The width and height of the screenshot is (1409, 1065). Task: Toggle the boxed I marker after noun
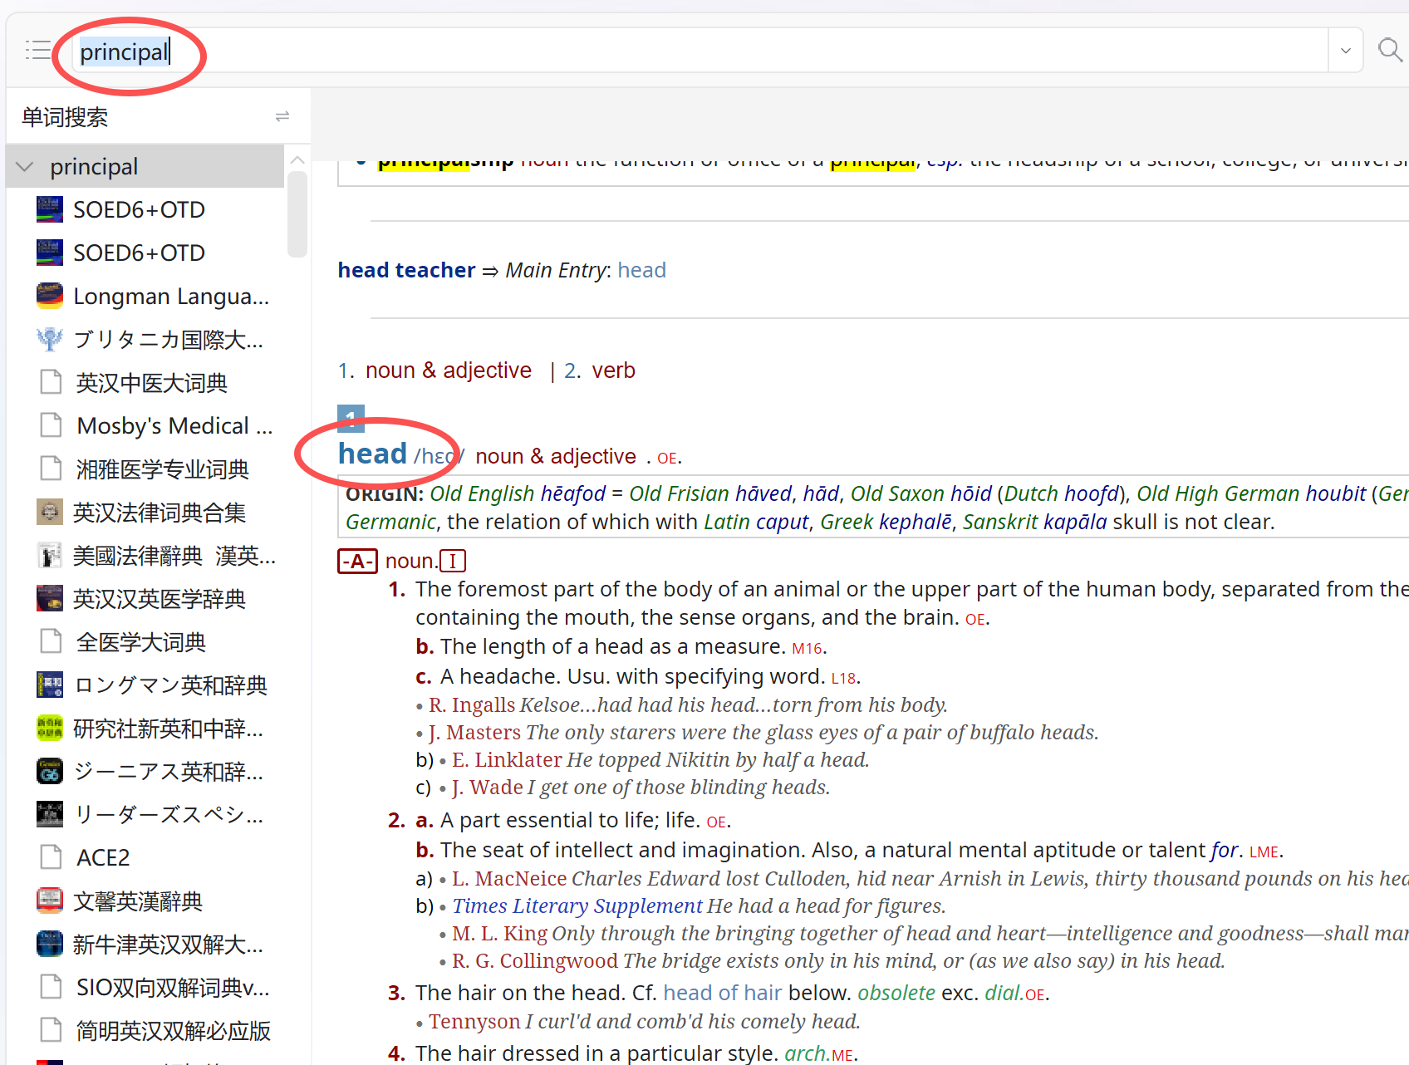pos(453,562)
